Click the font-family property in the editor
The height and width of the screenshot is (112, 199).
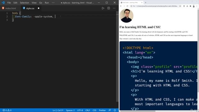pos(23,16)
